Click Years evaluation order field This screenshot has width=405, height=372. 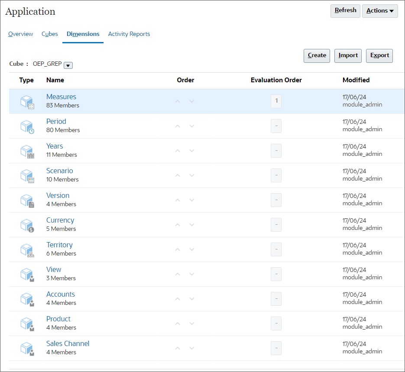[x=276, y=151]
